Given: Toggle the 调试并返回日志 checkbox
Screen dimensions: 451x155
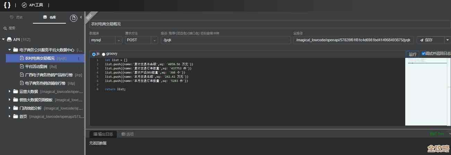Looking at the screenshot, I should tap(423, 53).
